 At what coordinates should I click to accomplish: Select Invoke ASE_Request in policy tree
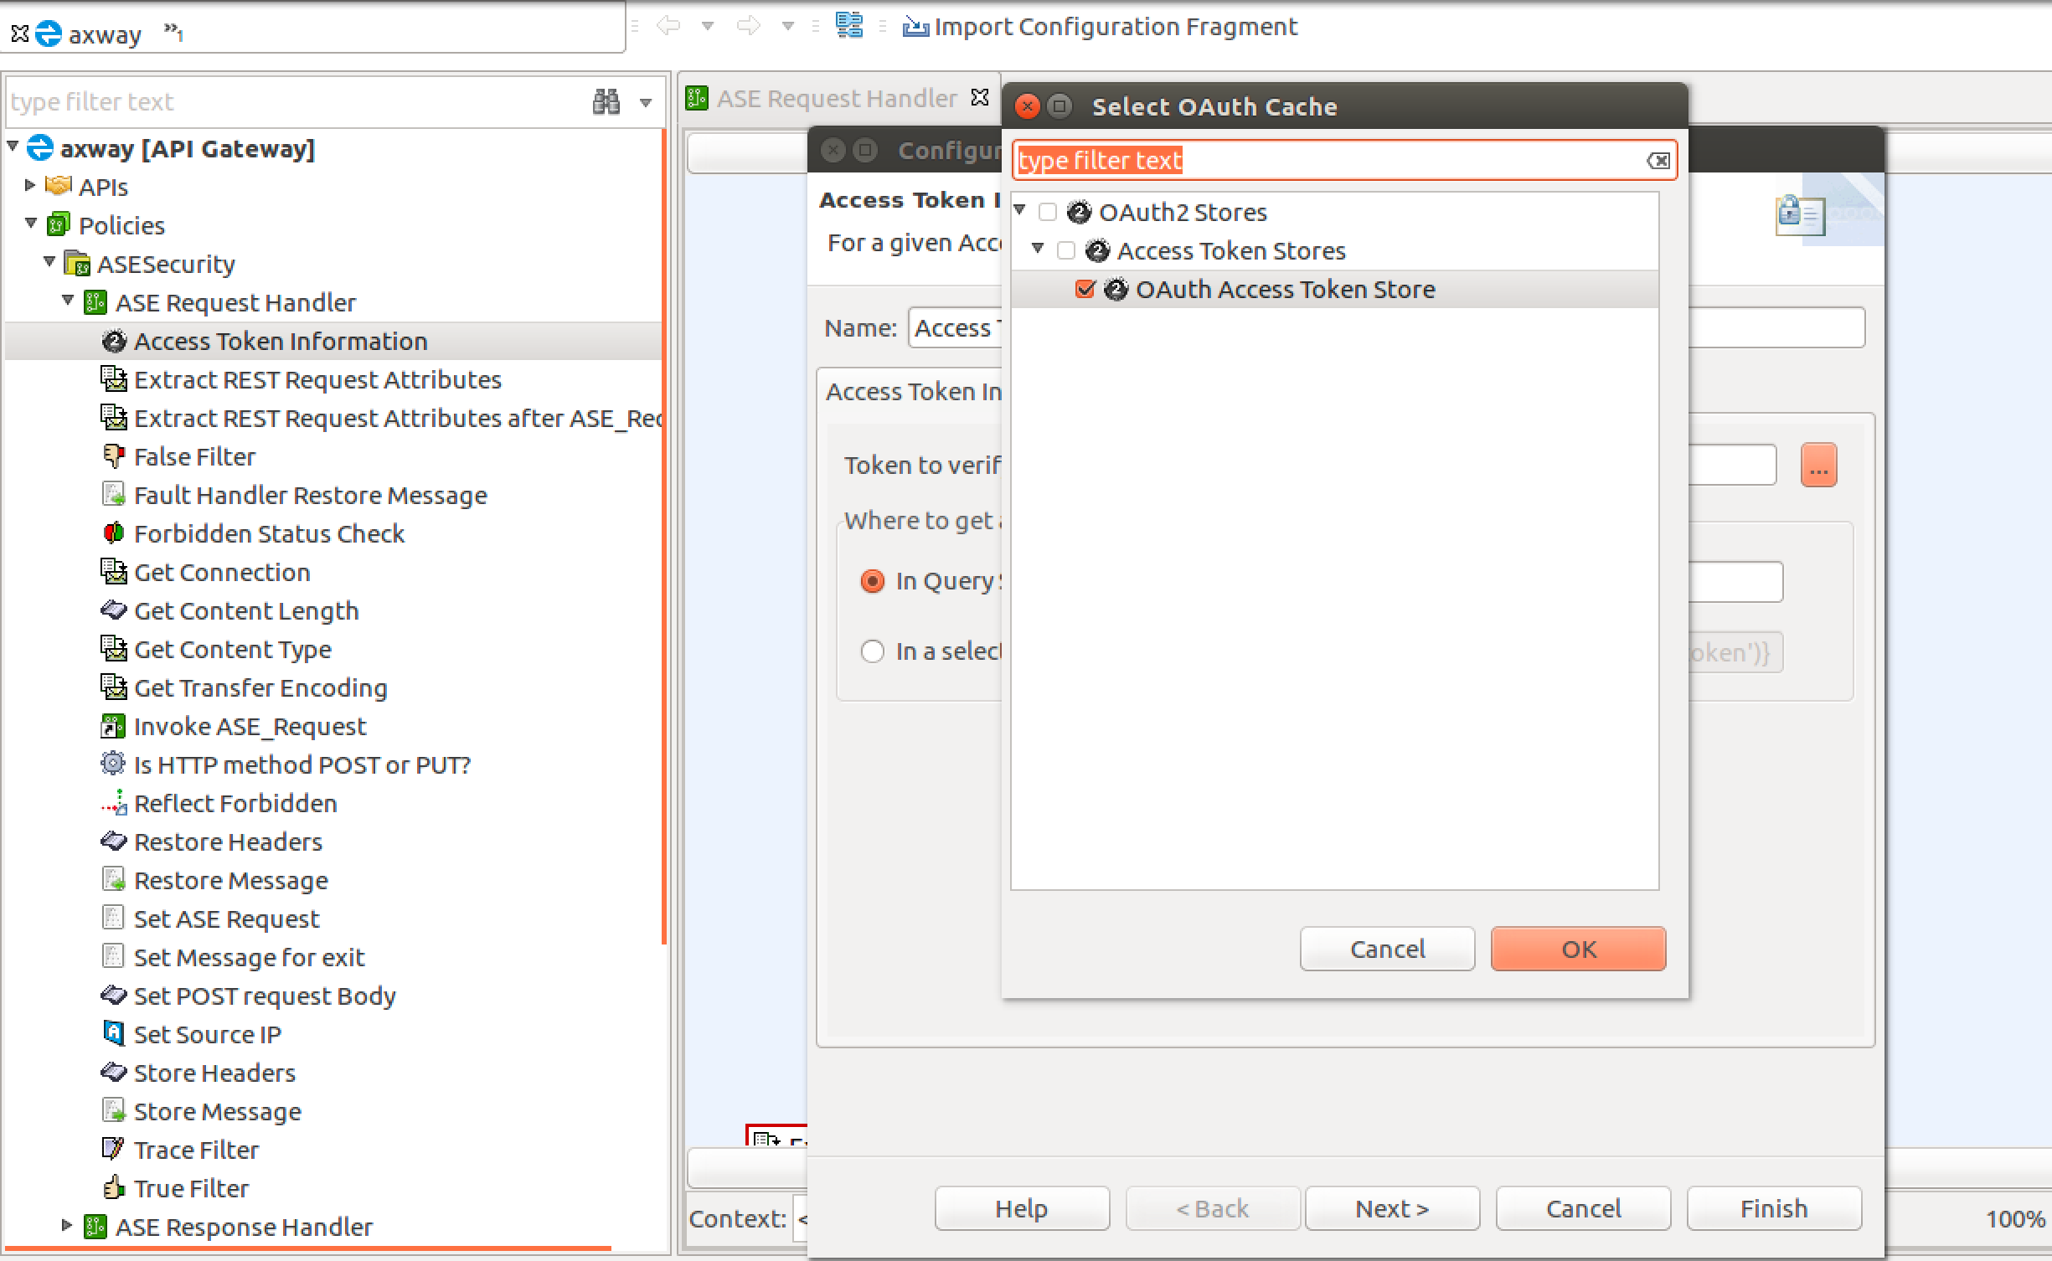[x=250, y=726]
